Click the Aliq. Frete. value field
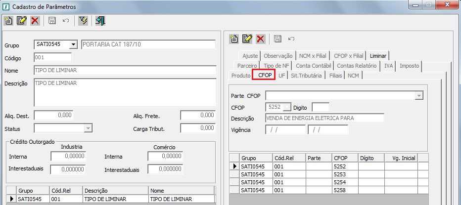This screenshot has width=461, height=205. point(198,116)
